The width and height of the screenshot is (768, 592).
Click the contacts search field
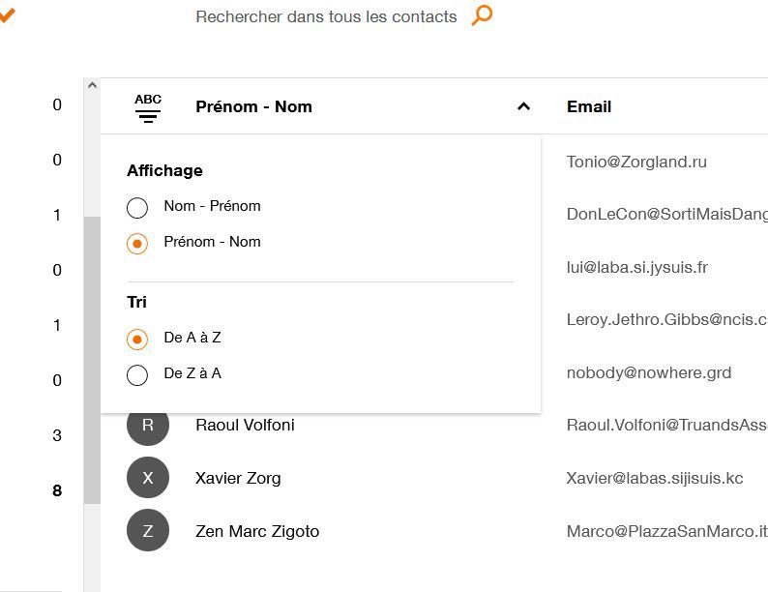coord(326,16)
